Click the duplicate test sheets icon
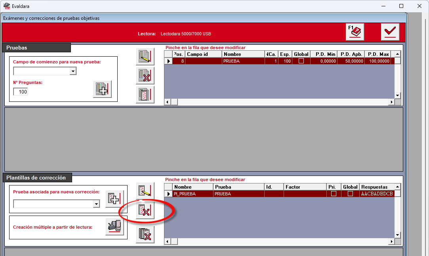Viewport: 429px width, 256px height. point(145,95)
